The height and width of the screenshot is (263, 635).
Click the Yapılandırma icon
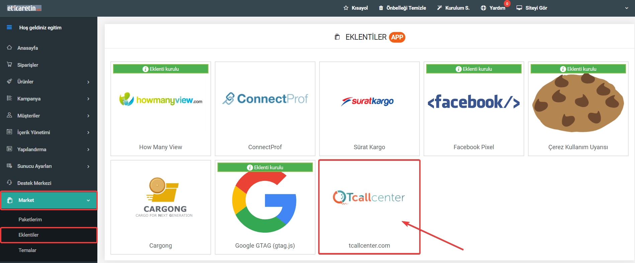9,149
